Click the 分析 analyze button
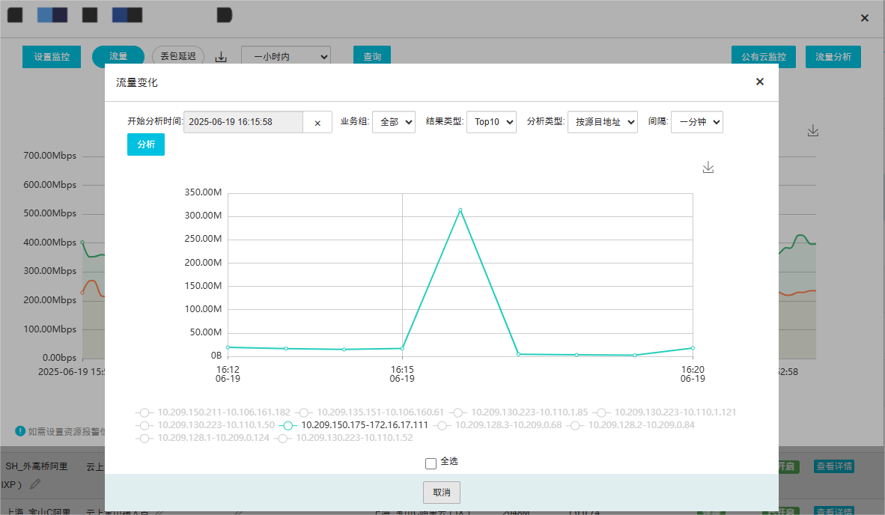 145,144
